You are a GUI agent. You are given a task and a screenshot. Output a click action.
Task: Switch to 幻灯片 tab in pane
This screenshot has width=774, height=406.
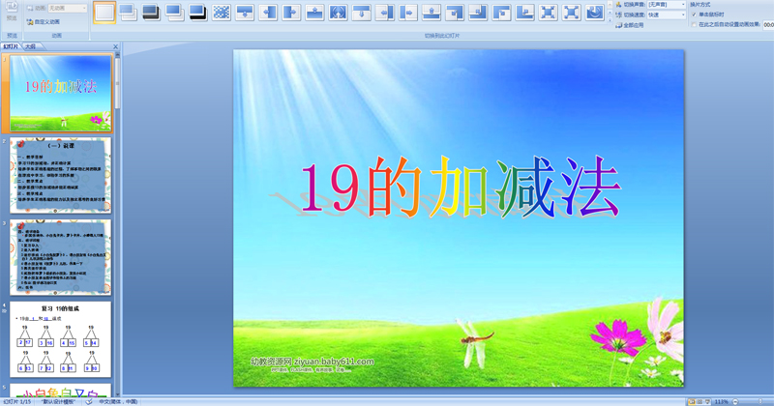point(11,46)
